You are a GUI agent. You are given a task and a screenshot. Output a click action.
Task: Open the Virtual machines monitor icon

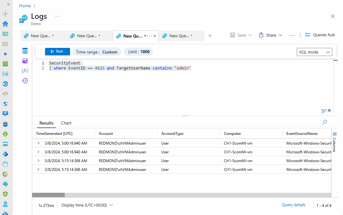pos(5,114)
